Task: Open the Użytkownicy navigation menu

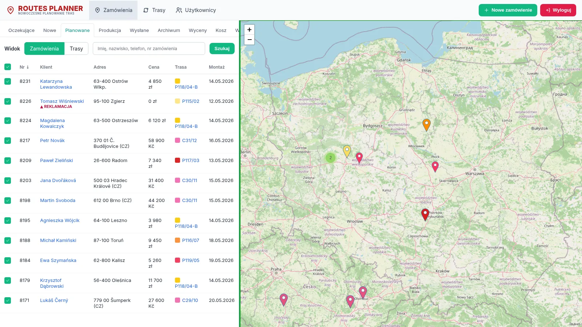Action: 196,10
